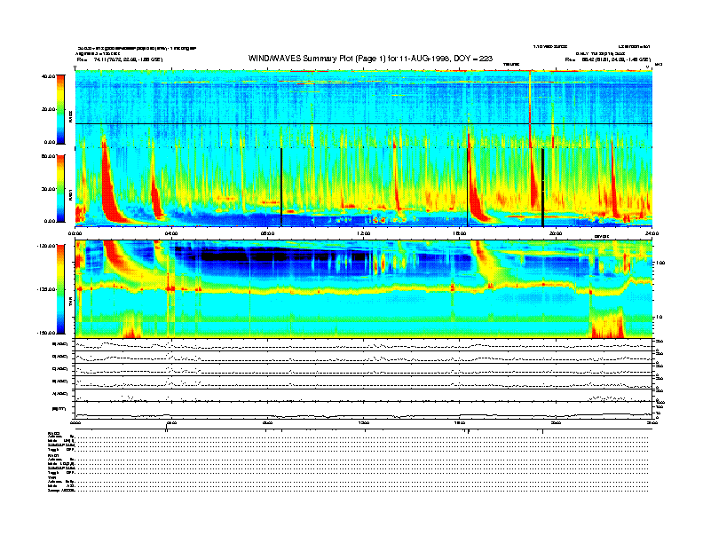This screenshot has height=543, width=703.
Task: Click the 40.00 label on top color scale
Action: (48, 76)
